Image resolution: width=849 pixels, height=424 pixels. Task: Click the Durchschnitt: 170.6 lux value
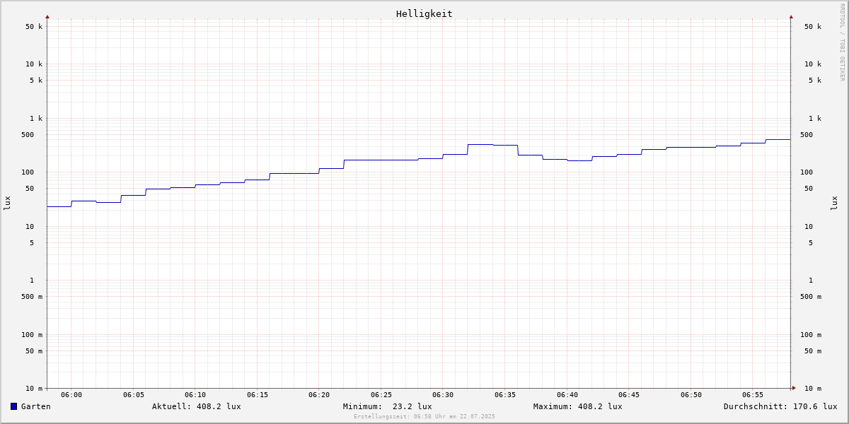(780, 406)
